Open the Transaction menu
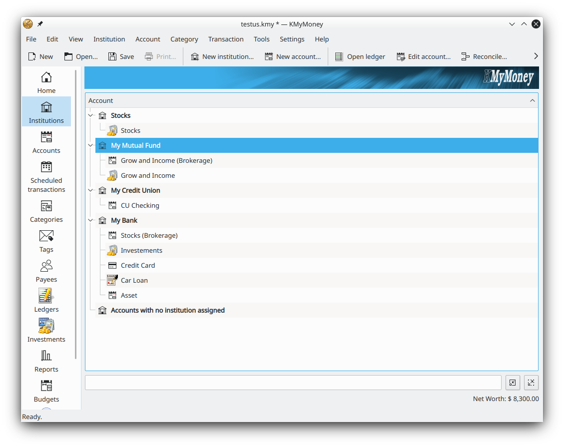The width and height of the screenshot is (564, 447). 226,39
